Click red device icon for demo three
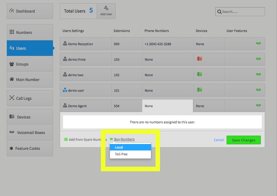 [199, 59]
